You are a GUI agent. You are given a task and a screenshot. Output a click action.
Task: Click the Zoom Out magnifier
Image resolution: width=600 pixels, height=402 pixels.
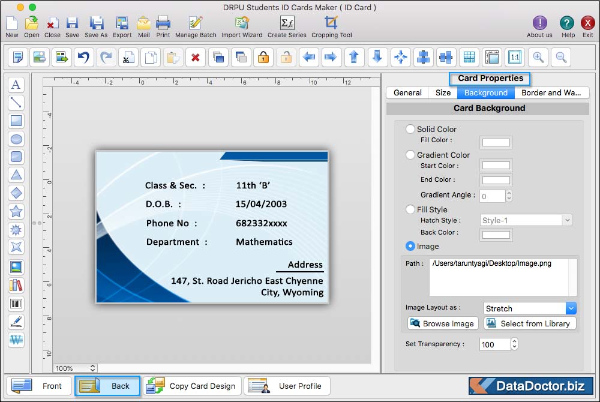point(562,58)
